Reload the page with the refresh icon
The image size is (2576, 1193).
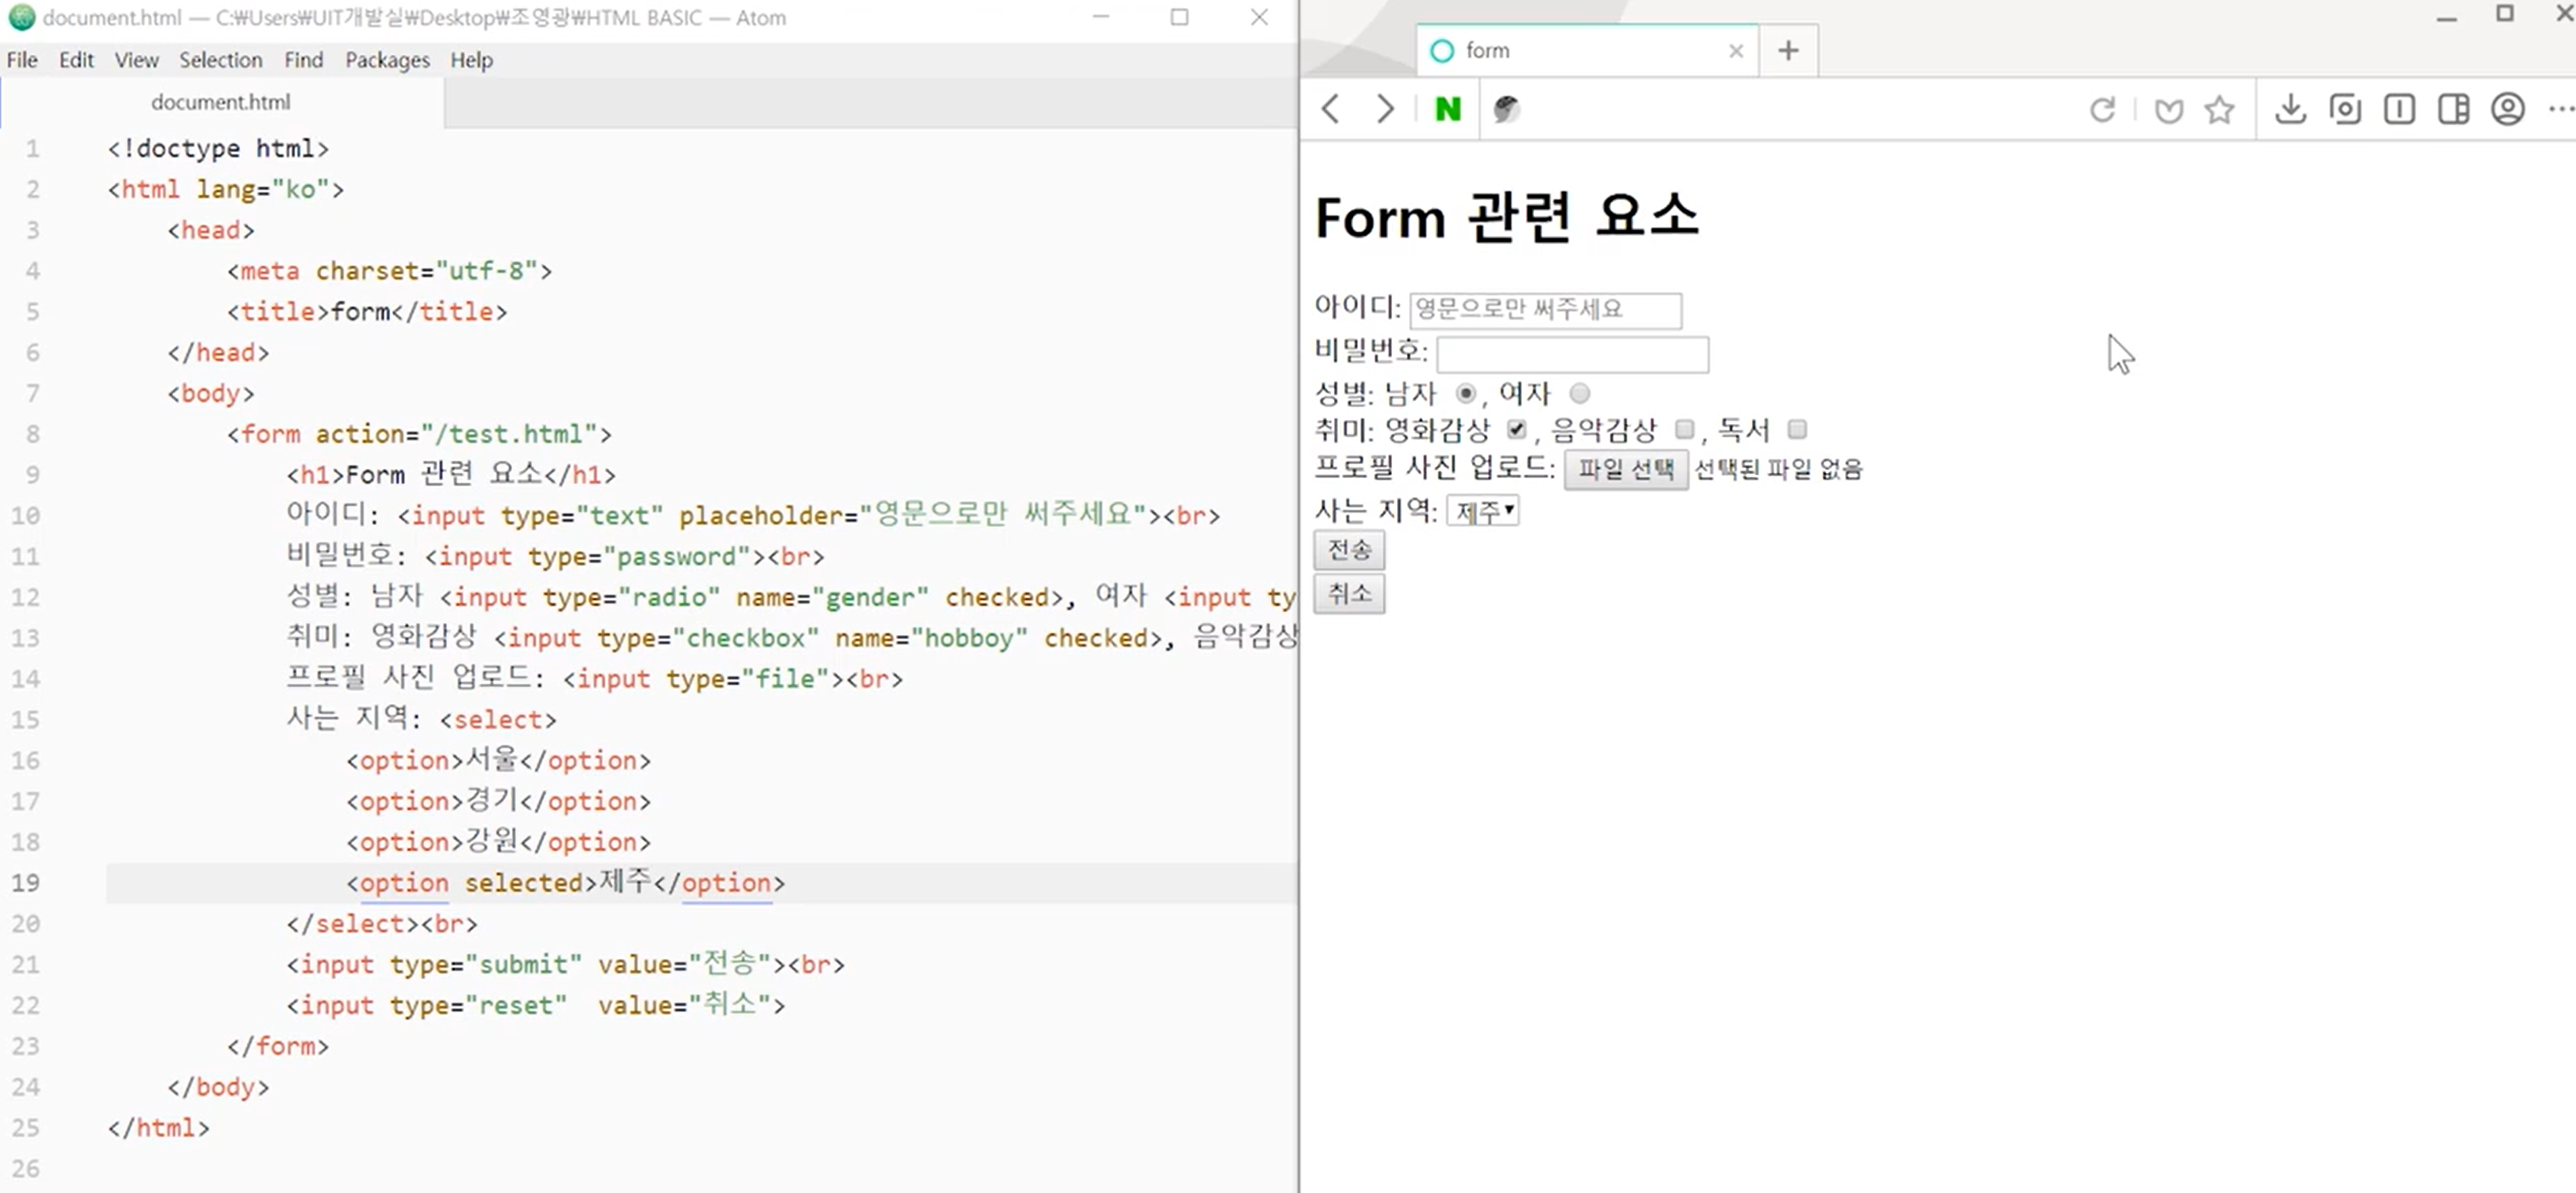point(2102,109)
